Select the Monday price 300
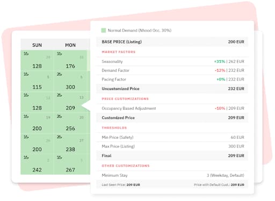This screenshot has height=201, width=275. 70,87
